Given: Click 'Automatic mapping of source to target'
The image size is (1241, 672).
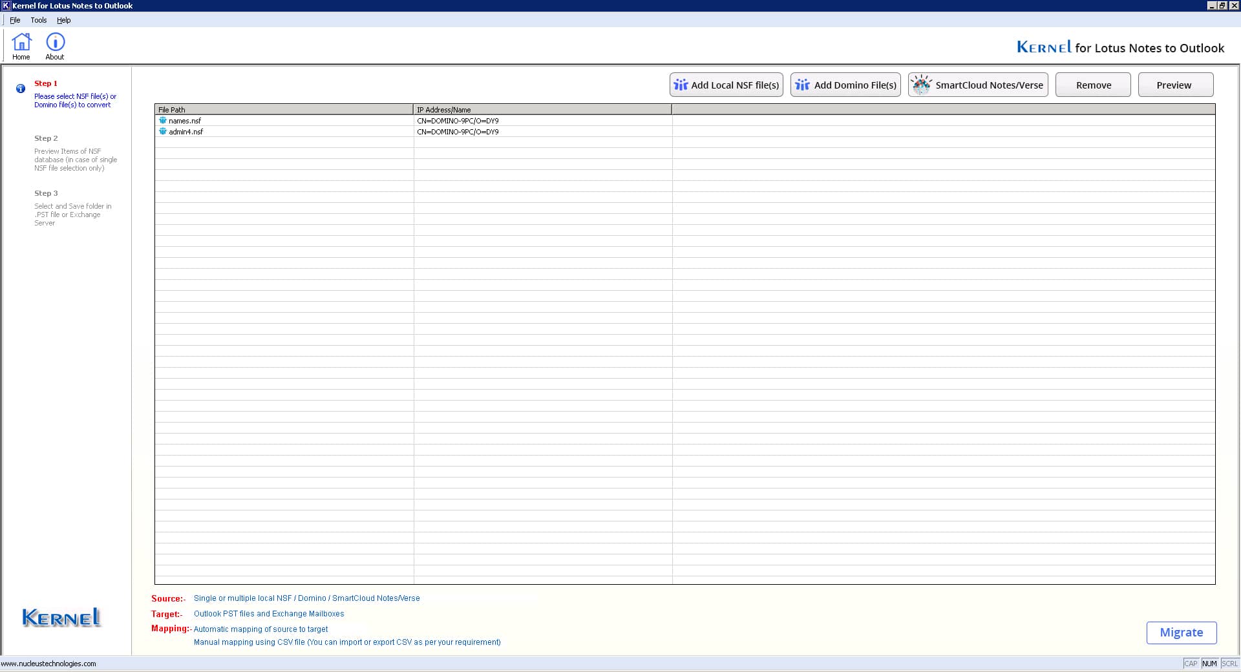Looking at the screenshot, I should (x=260, y=629).
